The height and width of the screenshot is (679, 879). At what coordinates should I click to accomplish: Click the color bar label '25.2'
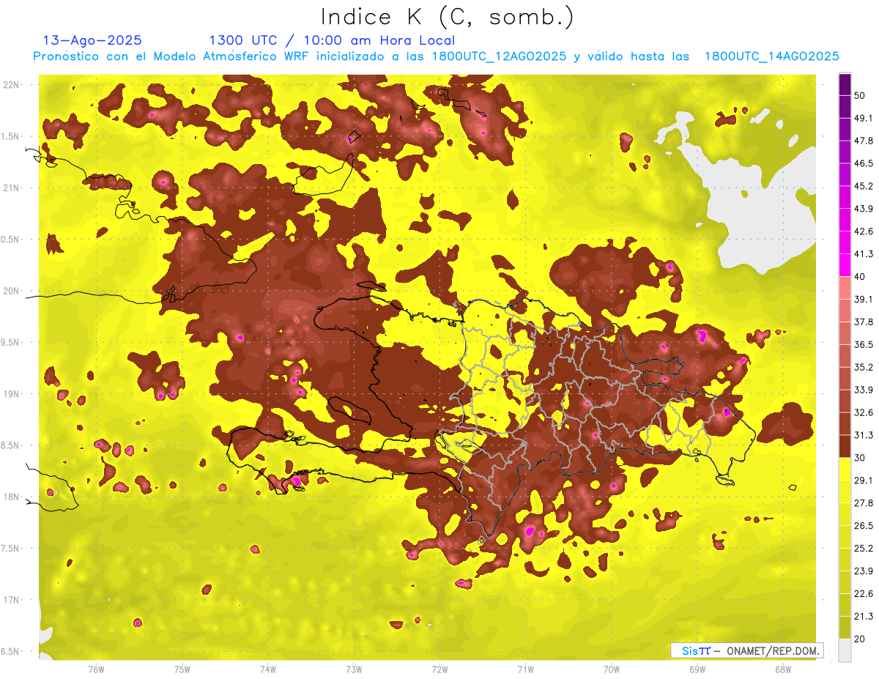point(864,548)
